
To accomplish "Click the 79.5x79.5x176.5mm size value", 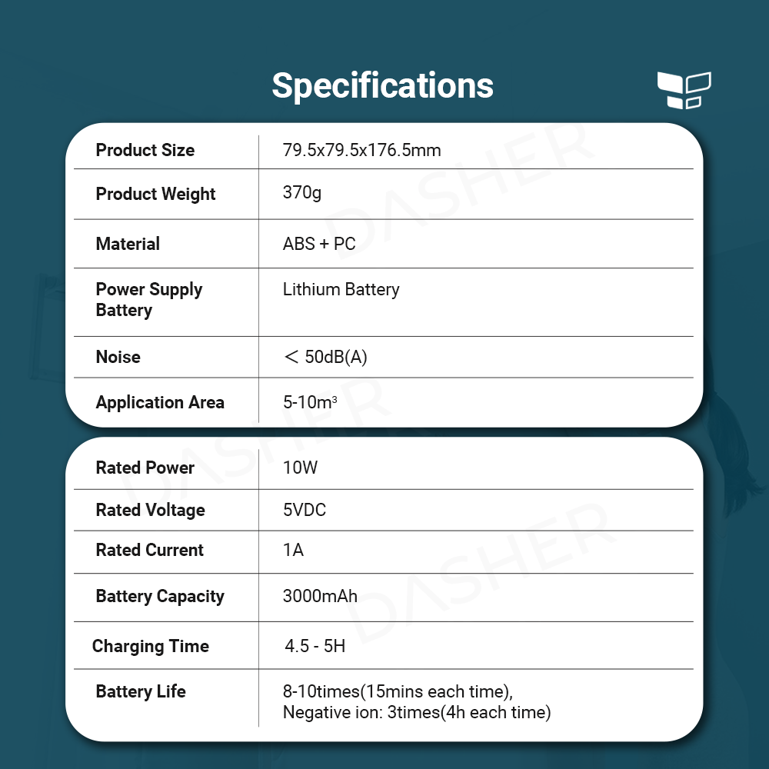I will point(361,150).
